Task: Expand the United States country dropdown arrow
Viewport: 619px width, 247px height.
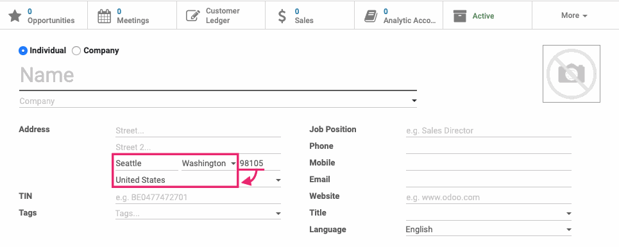Action: pyautogui.click(x=278, y=180)
